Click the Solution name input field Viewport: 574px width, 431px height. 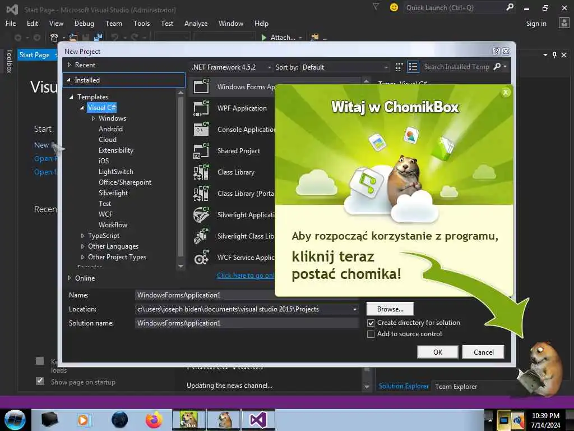247,323
